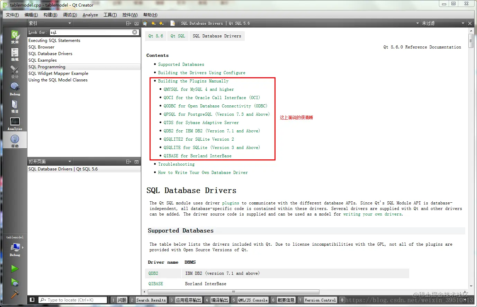This screenshot has height=307, width=477.
Task: Click green Run button
Action: [15, 269]
